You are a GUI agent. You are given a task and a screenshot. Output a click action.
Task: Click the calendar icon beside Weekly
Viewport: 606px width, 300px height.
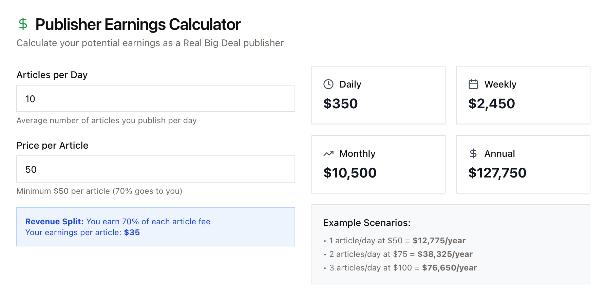coord(473,84)
